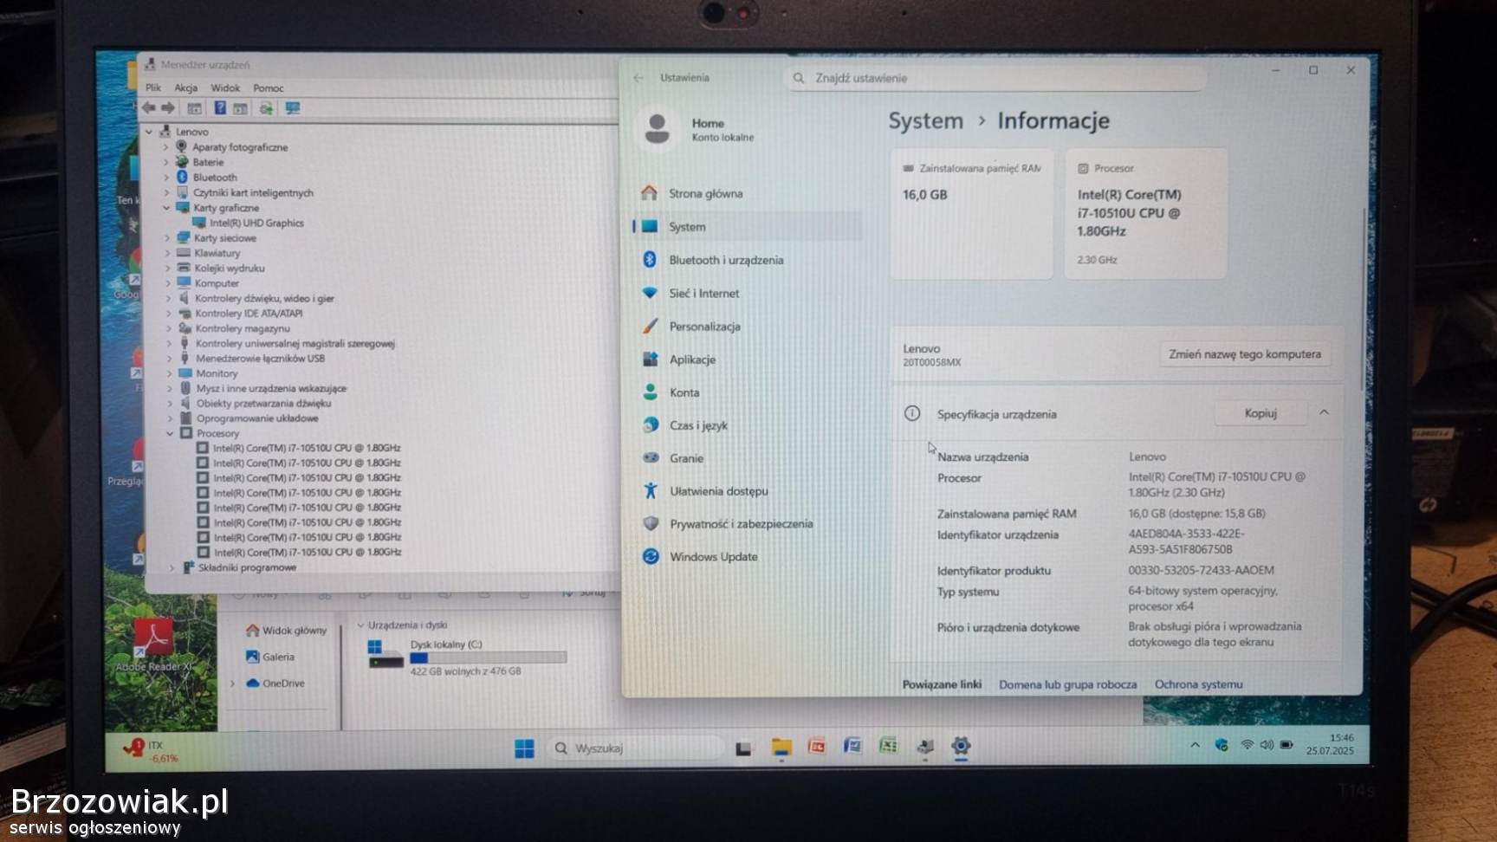The height and width of the screenshot is (842, 1497).
Task: Click the scan hardware monitor toolbar icon
Action: click(x=293, y=108)
